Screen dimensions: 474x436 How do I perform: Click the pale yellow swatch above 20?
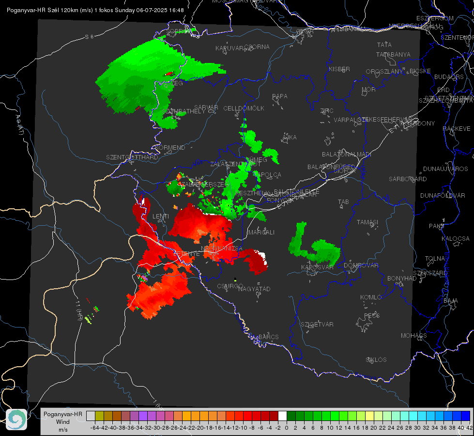pyautogui.click(x=369, y=416)
